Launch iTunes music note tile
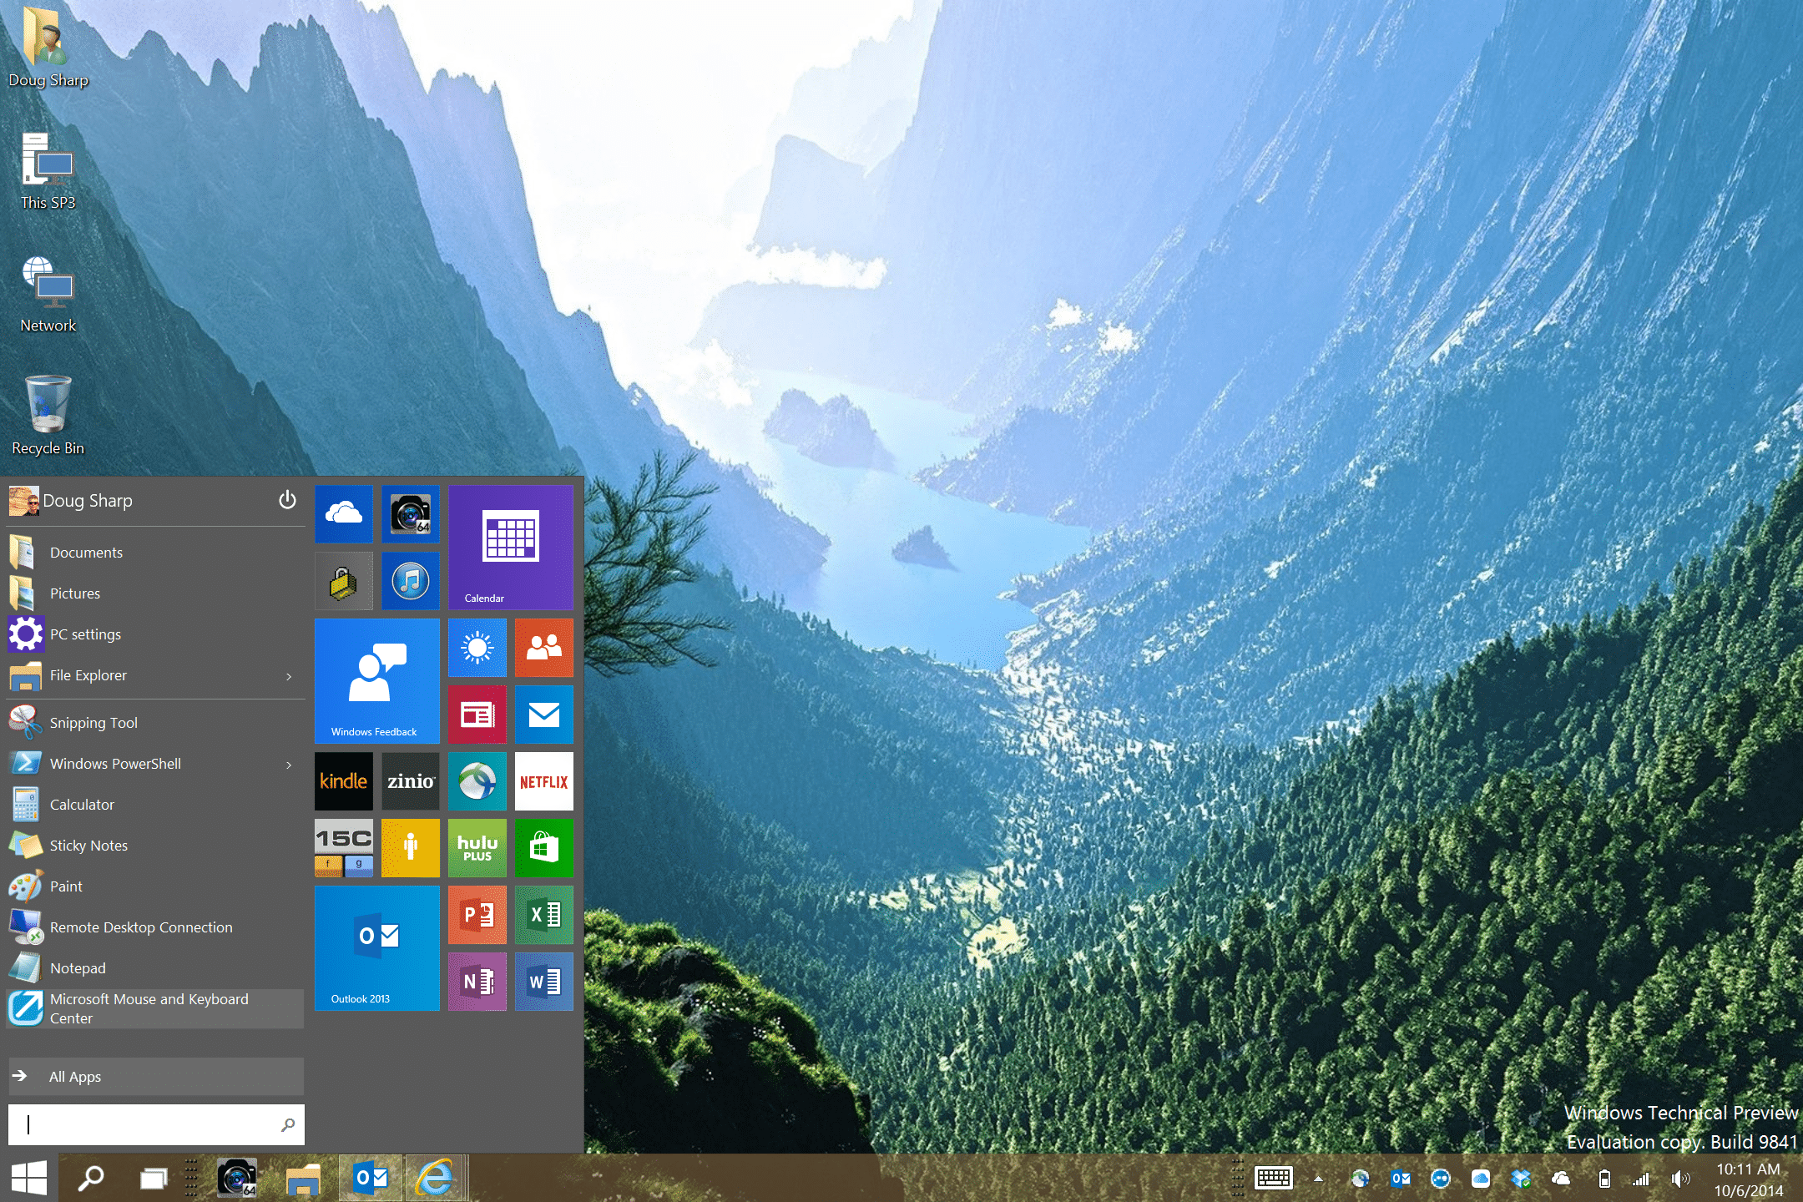This screenshot has width=1803, height=1202. [x=410, y=581]
